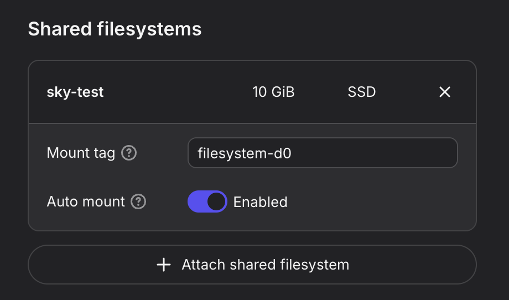Click the Auto mount label
The width and height of the screenshot is (509, 300).
[x=86, y=202]
